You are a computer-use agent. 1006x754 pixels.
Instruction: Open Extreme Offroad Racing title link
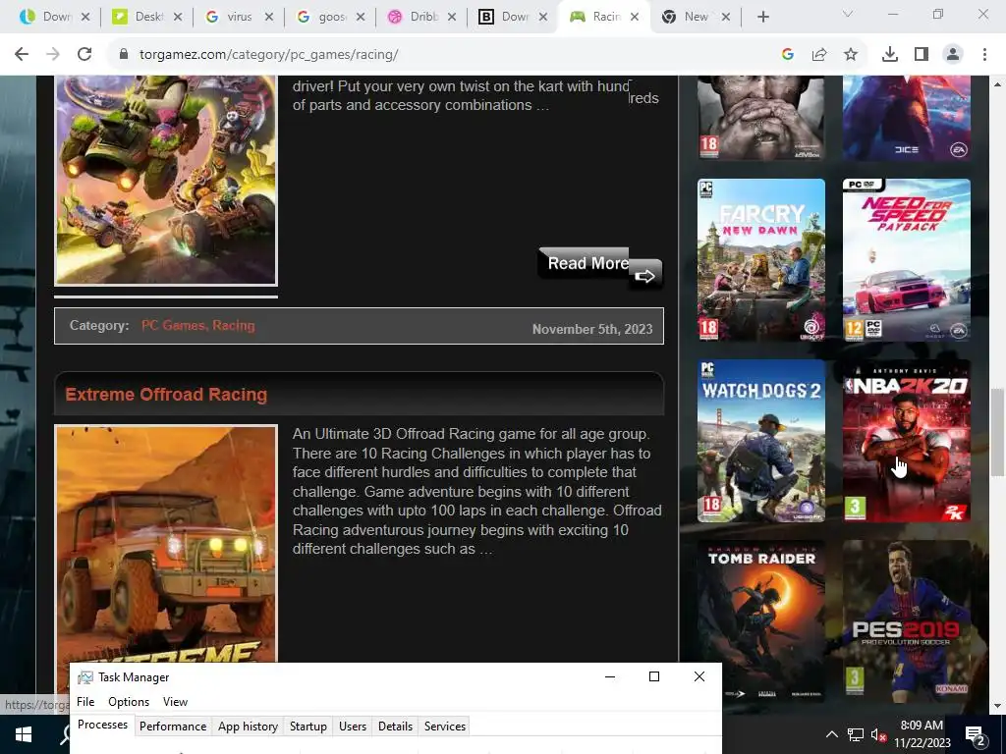[x=166, y=395]
